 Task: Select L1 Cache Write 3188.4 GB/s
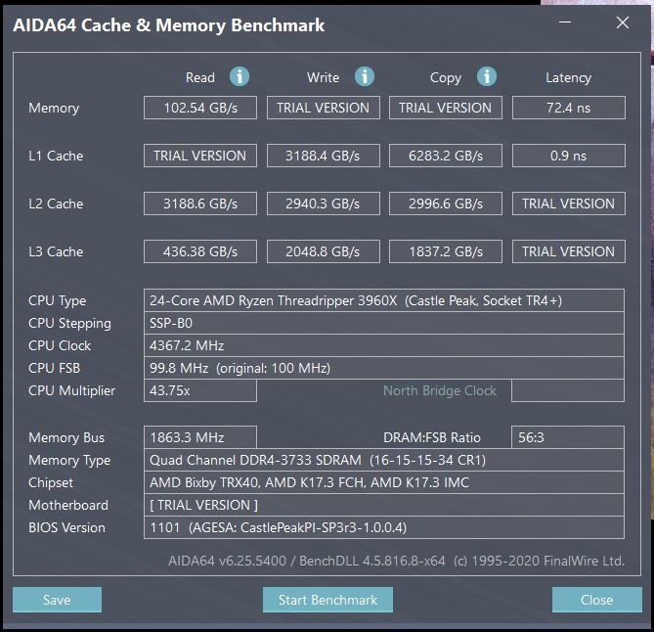coord(324,156)
